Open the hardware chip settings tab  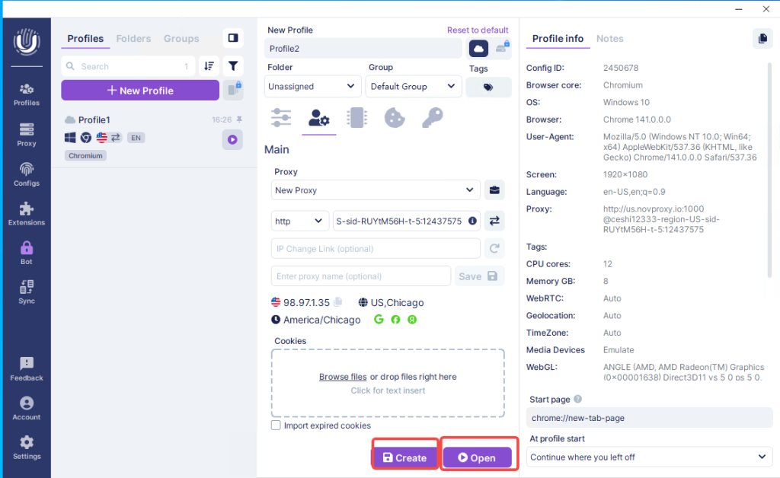pos(355,117)
